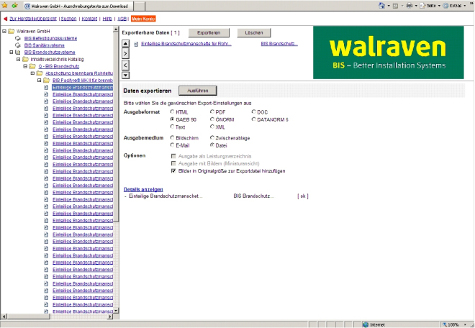Image resolution: width=475 pixels, height=328 pixels.
Task: Open zoom level 100% dropdown
Action: pos(465,324)
